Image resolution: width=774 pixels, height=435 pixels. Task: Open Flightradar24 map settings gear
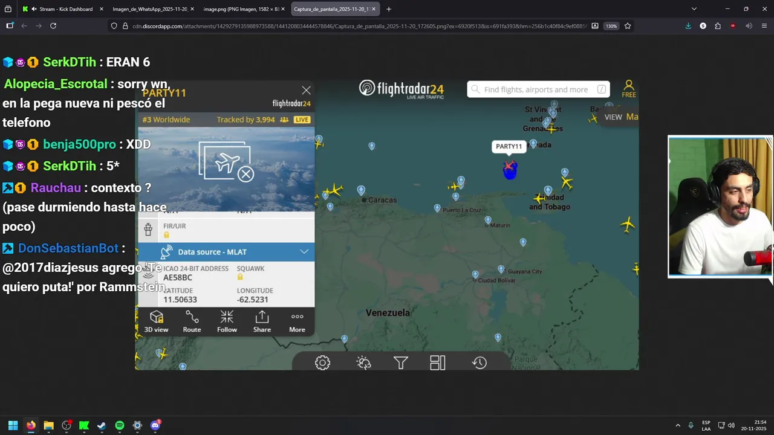322,362
